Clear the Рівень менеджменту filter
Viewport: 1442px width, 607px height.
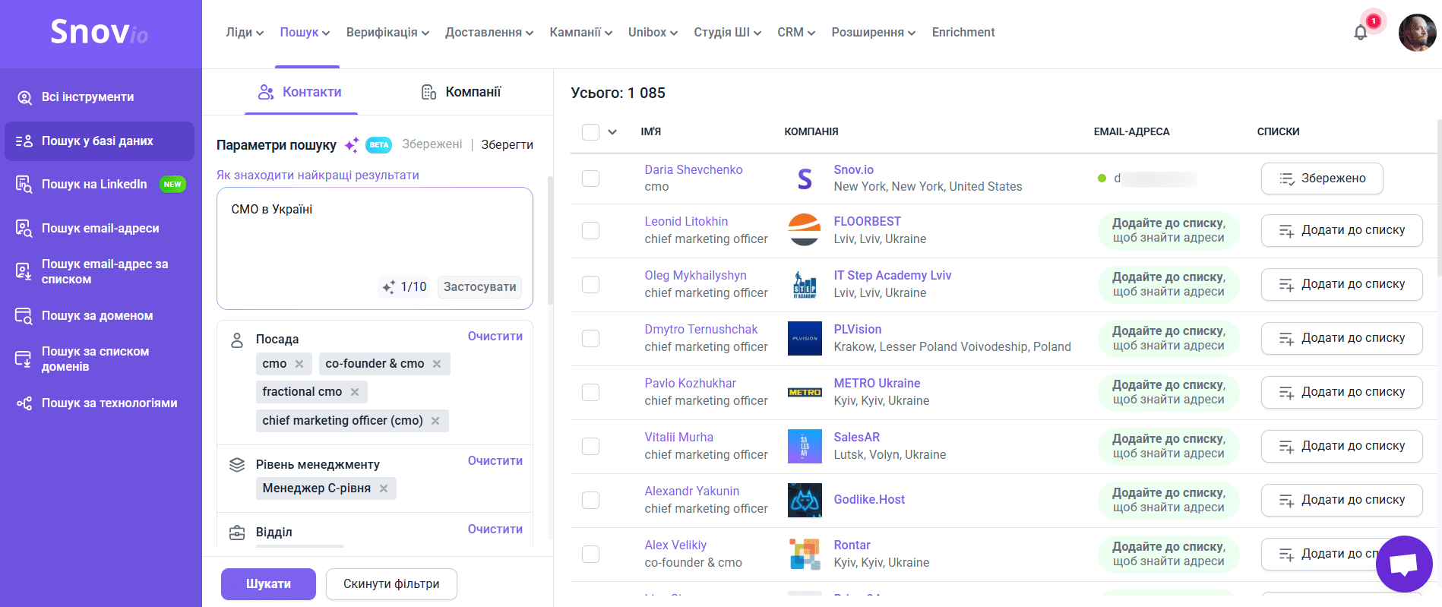[x=495, y=461]
